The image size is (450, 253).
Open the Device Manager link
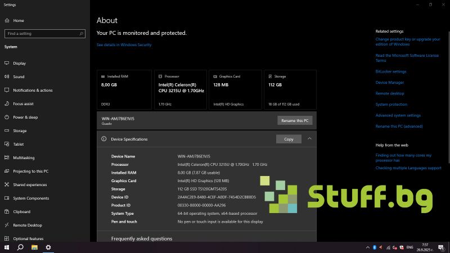[389, 83]
